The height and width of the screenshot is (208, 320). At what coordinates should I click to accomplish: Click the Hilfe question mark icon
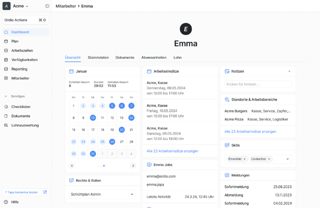coord(6,202)
